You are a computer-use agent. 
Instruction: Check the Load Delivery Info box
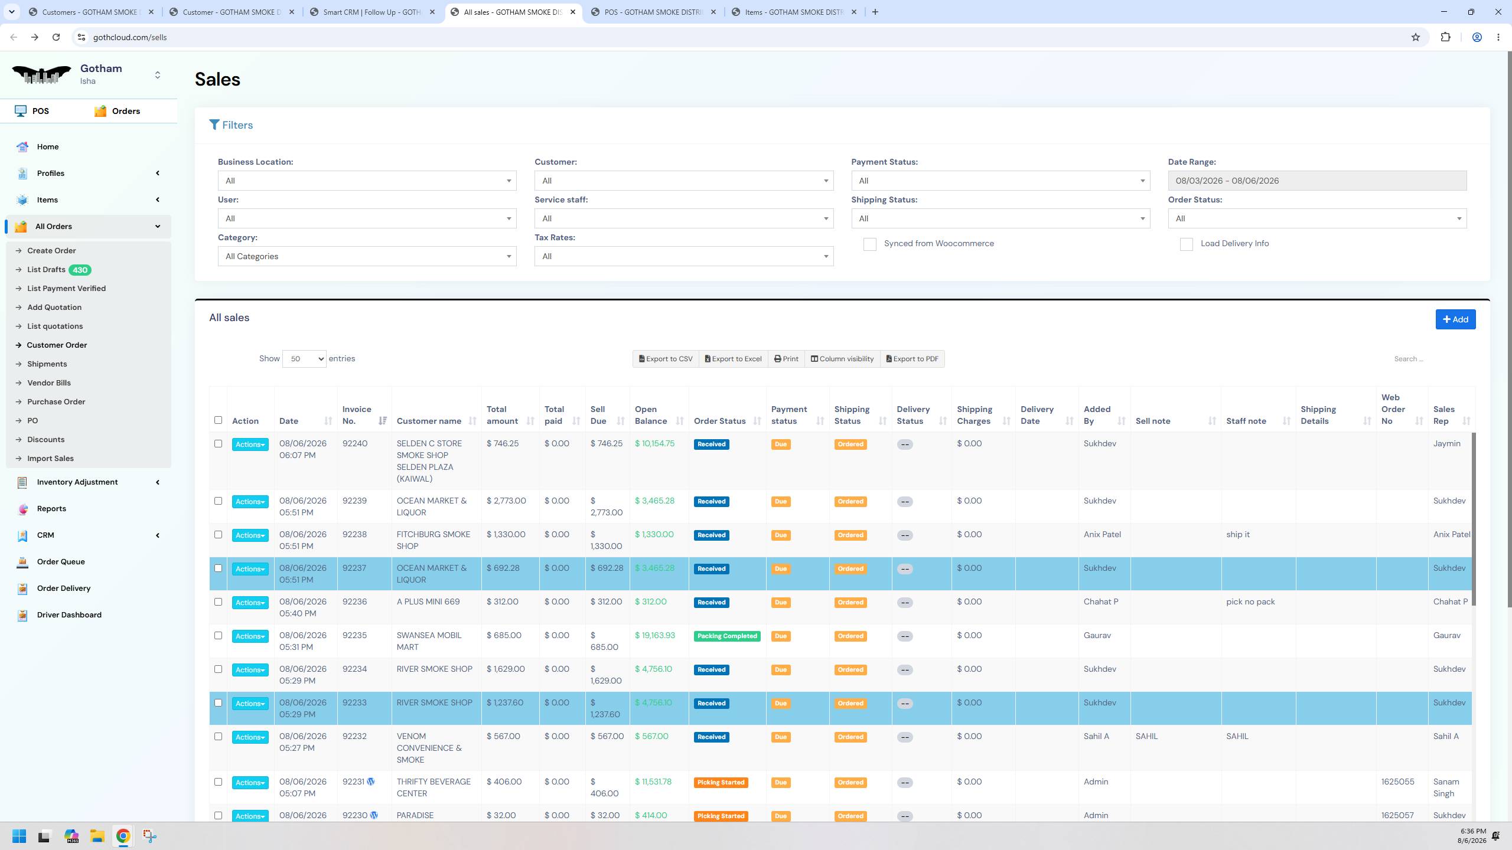coord(1186,244)
